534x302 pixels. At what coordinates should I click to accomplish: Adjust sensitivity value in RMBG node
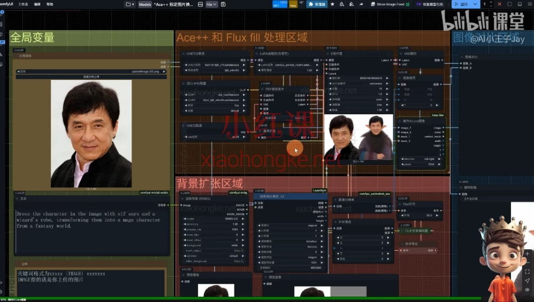213,224
